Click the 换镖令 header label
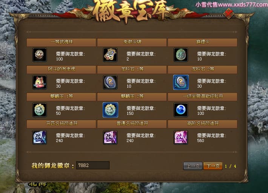 click(203, 42)
